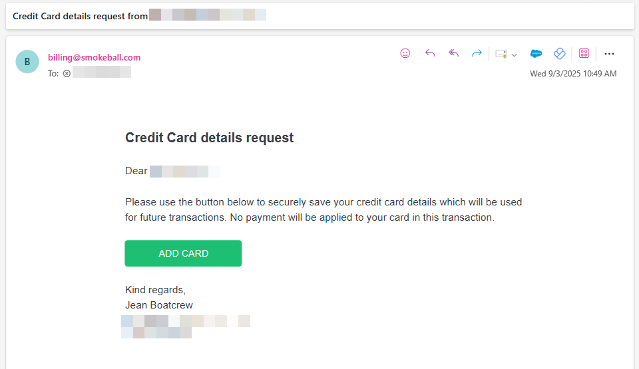
Task: Open the Salesforce add-in
Action: [x=536, y=54]
